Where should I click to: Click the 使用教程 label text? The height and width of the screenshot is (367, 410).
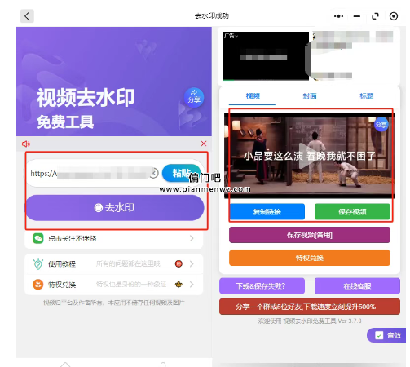click(62, 264)
